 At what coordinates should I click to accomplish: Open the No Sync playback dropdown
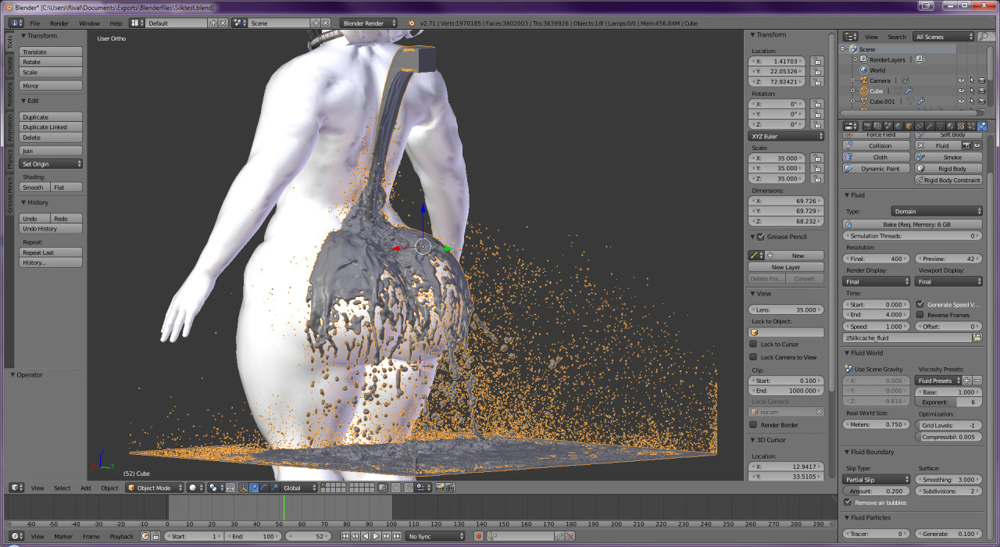click(436, 536)
